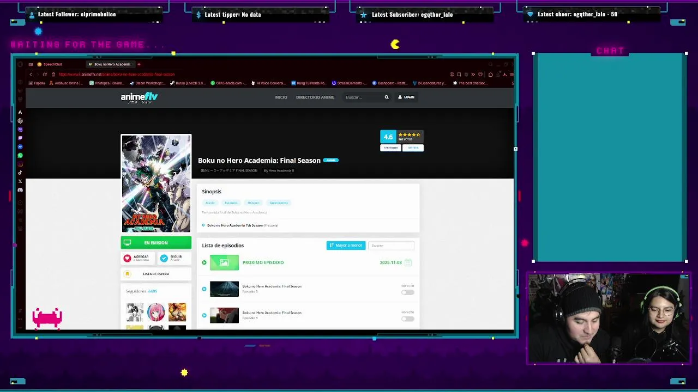This screenshot has width=698, height=392.
Task: Toggle NO VISTO switch for Episodio 4
Action: click(407, 319)
